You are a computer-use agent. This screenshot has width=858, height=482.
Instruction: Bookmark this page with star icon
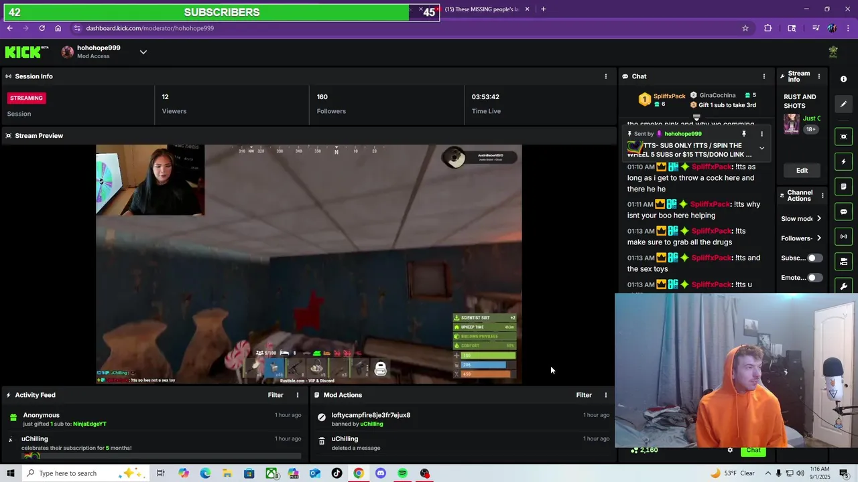745,28
